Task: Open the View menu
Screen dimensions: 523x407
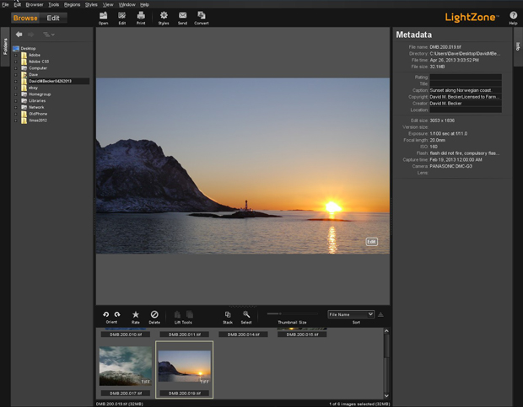Action: [x=108, y=5]
